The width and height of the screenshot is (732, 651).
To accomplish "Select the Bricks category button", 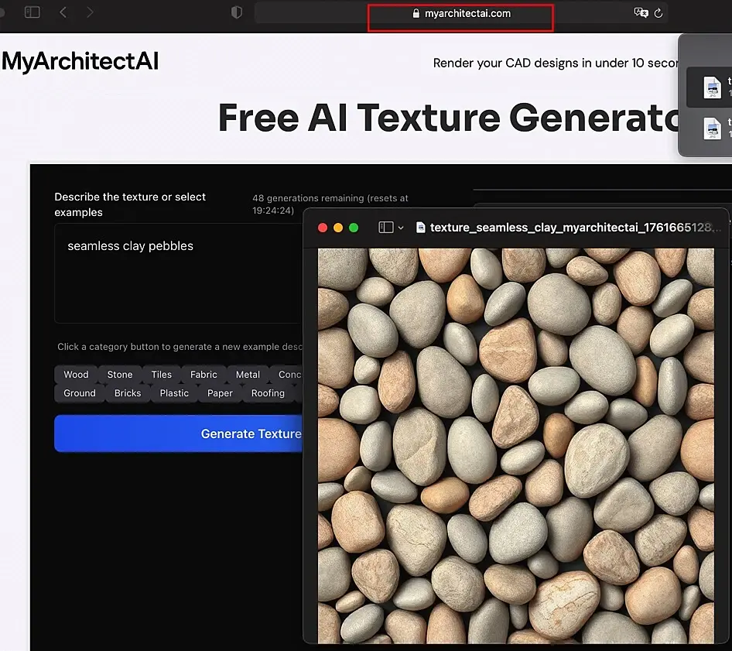I will tap(128, 392).
